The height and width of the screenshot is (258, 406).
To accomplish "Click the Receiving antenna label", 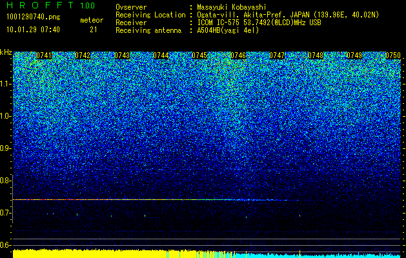I will (x=148, y=30).
